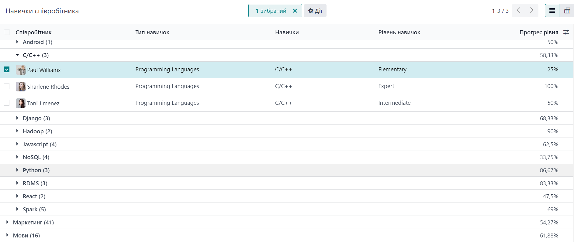Tick the Toni Jimenez row checkbox
The width and height of the screenshot is (574, 242).
click(7, 103)
